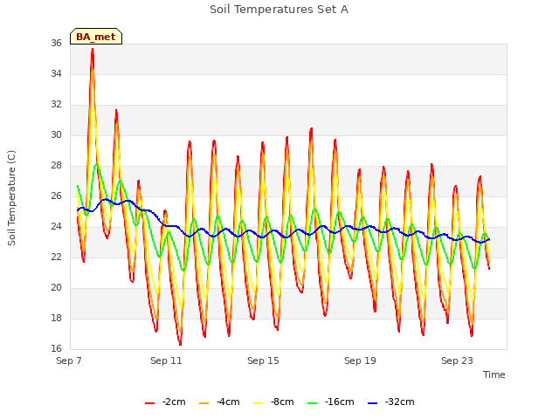559x419 pixels.
Task: Click the red -2cm legend swatch
Action: [x=149, y=403]
